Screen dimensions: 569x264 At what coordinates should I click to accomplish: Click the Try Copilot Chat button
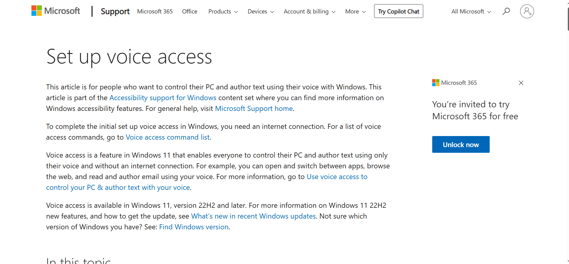coord(398,11)
